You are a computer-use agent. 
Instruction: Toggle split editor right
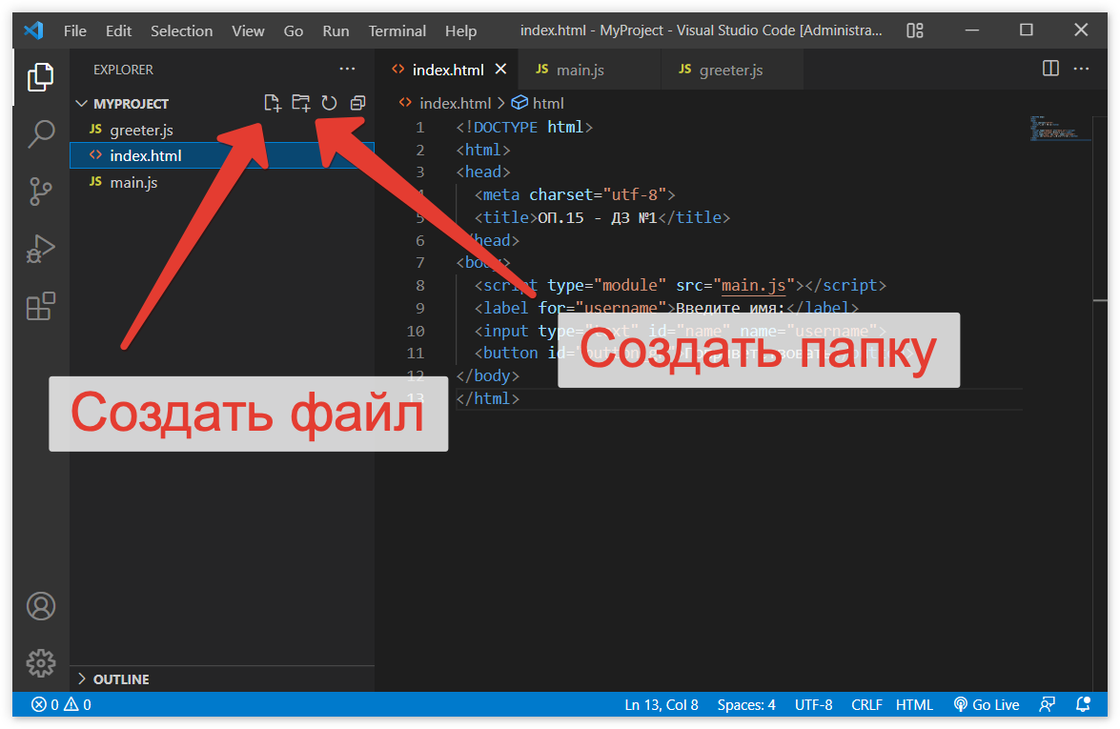click(x=1050, y=69)
